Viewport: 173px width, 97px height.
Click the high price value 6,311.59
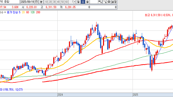tap(51, 7)
